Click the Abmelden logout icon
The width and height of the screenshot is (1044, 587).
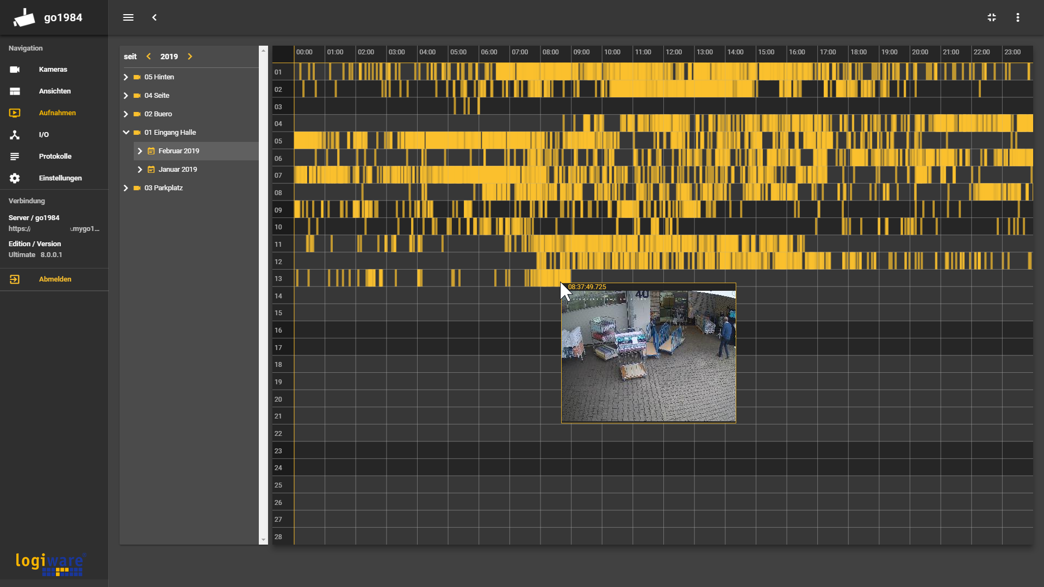tap(15, 279)
